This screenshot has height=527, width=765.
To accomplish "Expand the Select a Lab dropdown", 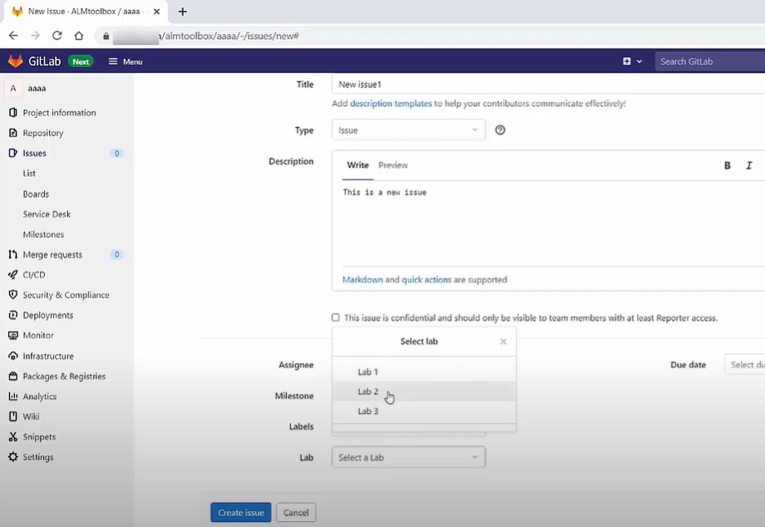I will tap(407, 457).
